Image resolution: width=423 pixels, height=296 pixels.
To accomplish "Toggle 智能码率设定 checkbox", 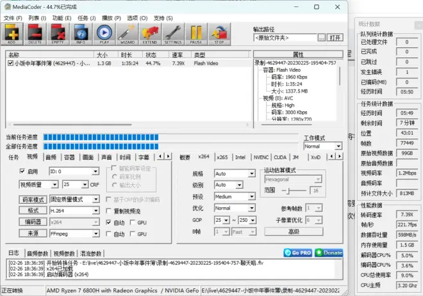I will (114, 168).
